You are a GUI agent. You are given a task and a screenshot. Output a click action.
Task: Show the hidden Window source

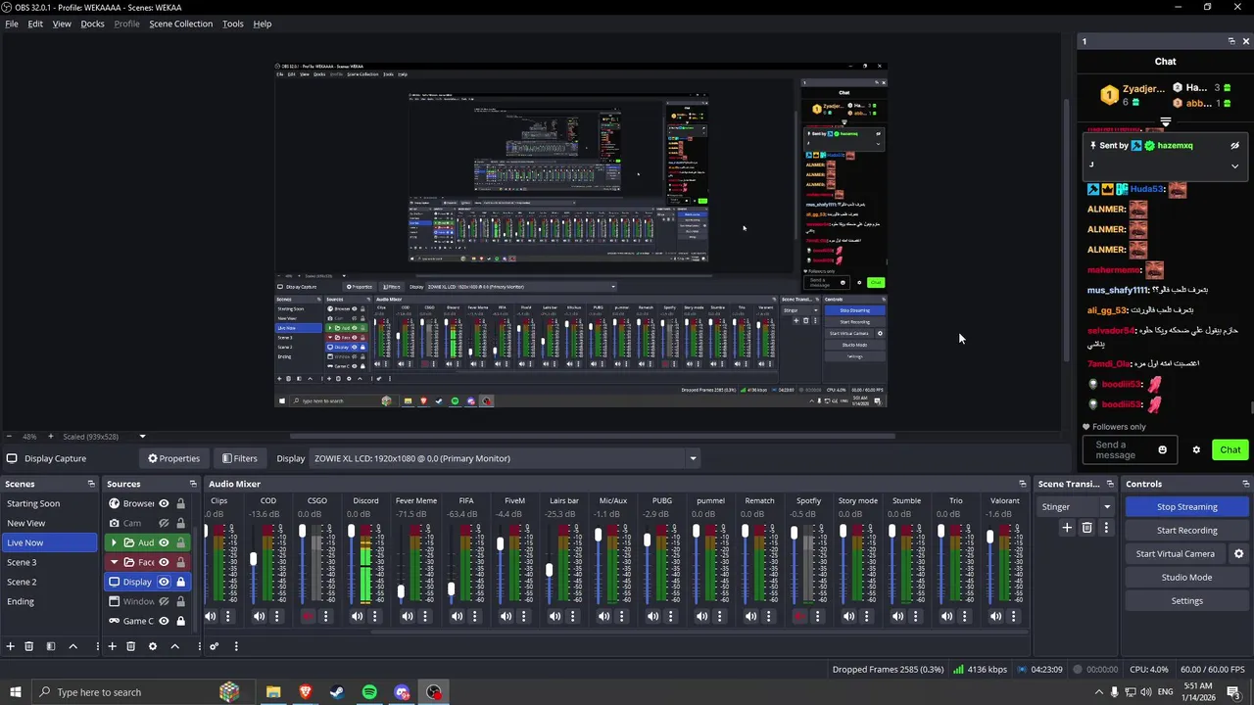pos(164,601)
